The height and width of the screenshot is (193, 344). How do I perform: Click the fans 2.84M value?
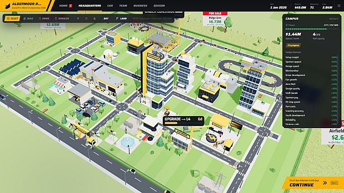[x=327, y=7]
